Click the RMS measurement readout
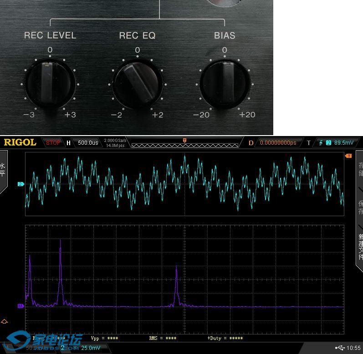This screenshot has height=354, width=363. [163, 338]
